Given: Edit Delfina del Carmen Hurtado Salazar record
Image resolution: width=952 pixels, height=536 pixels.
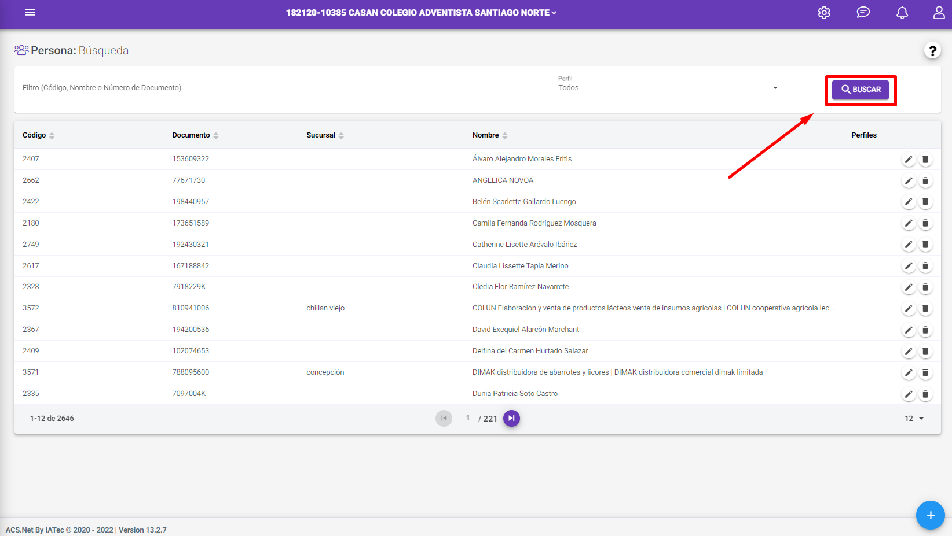Looking at the screenshot, I should [x=909, y=352].
